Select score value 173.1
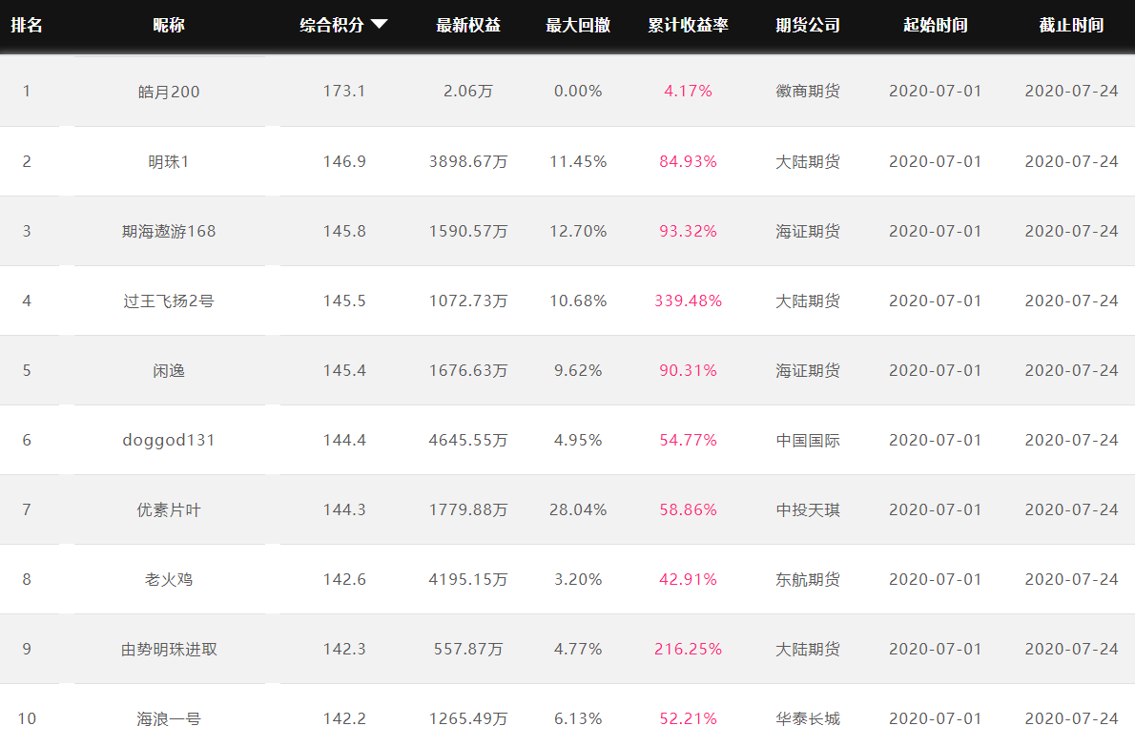Screen dimensions: 1135x747 point(343,92)
